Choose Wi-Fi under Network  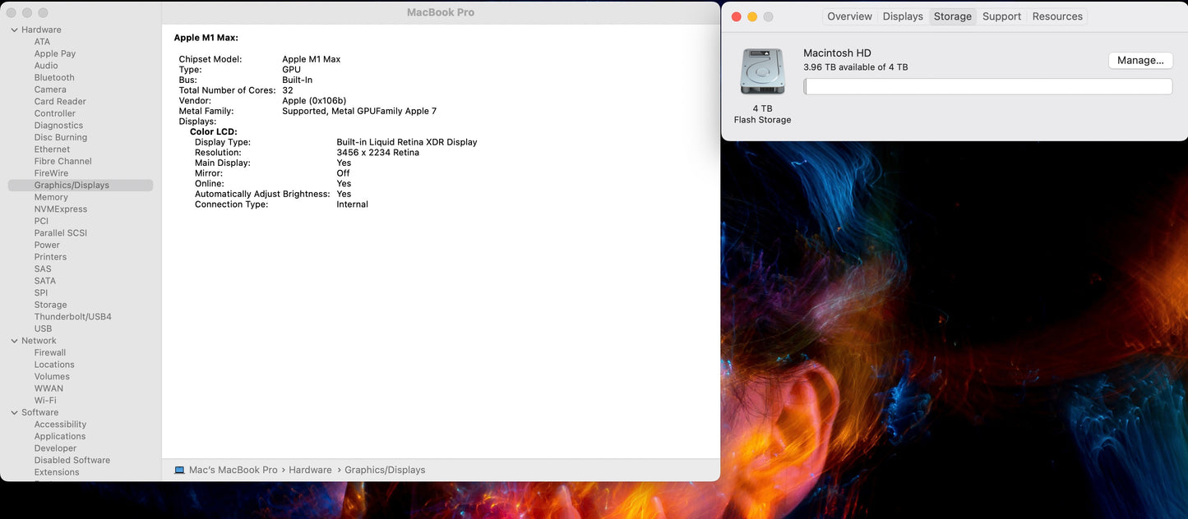45,401
